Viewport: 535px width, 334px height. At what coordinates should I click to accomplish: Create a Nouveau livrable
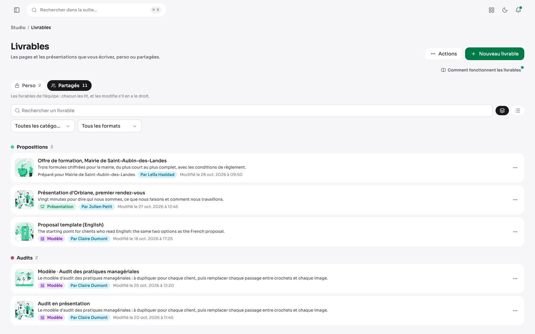(495, 54)
